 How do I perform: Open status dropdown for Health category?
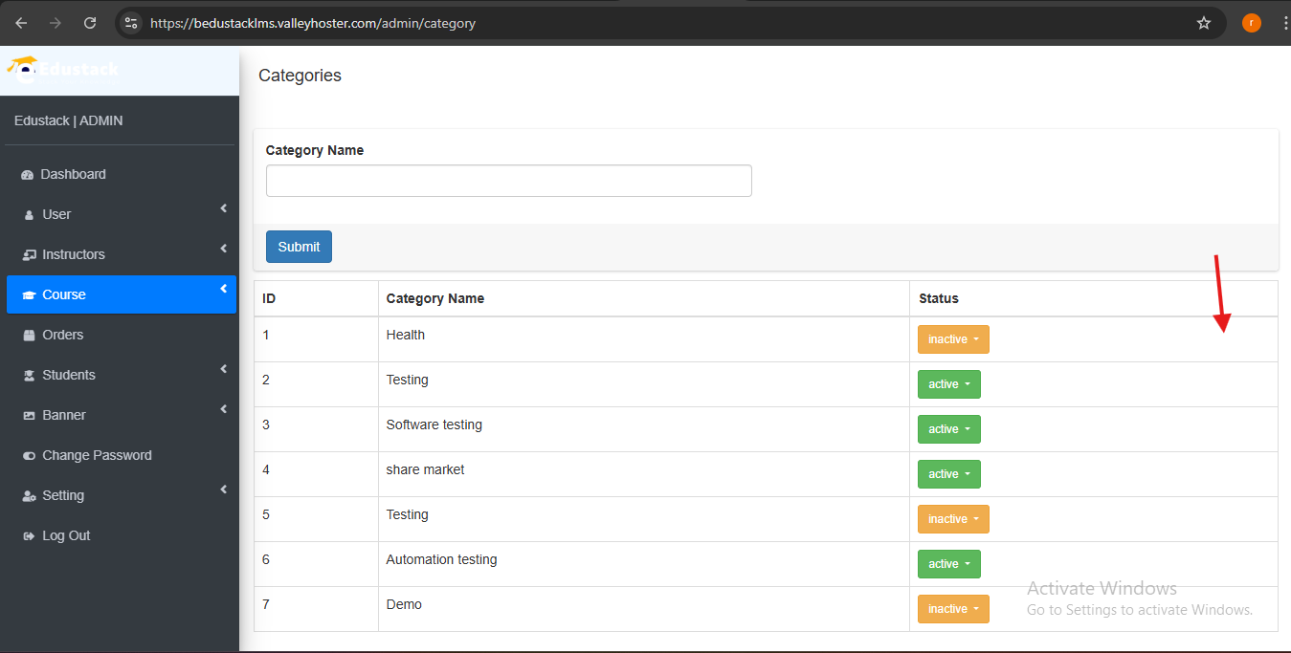(952, 339)
